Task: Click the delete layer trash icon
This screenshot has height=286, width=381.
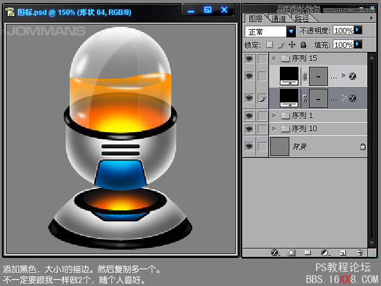Action: pos(360,253)
